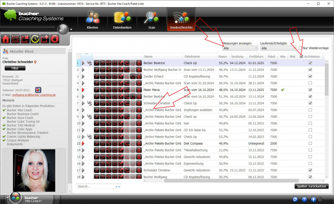This screenshot has width=334, height=204.
Task: Open the Datenbanken tab
Action: coord(122,20)
